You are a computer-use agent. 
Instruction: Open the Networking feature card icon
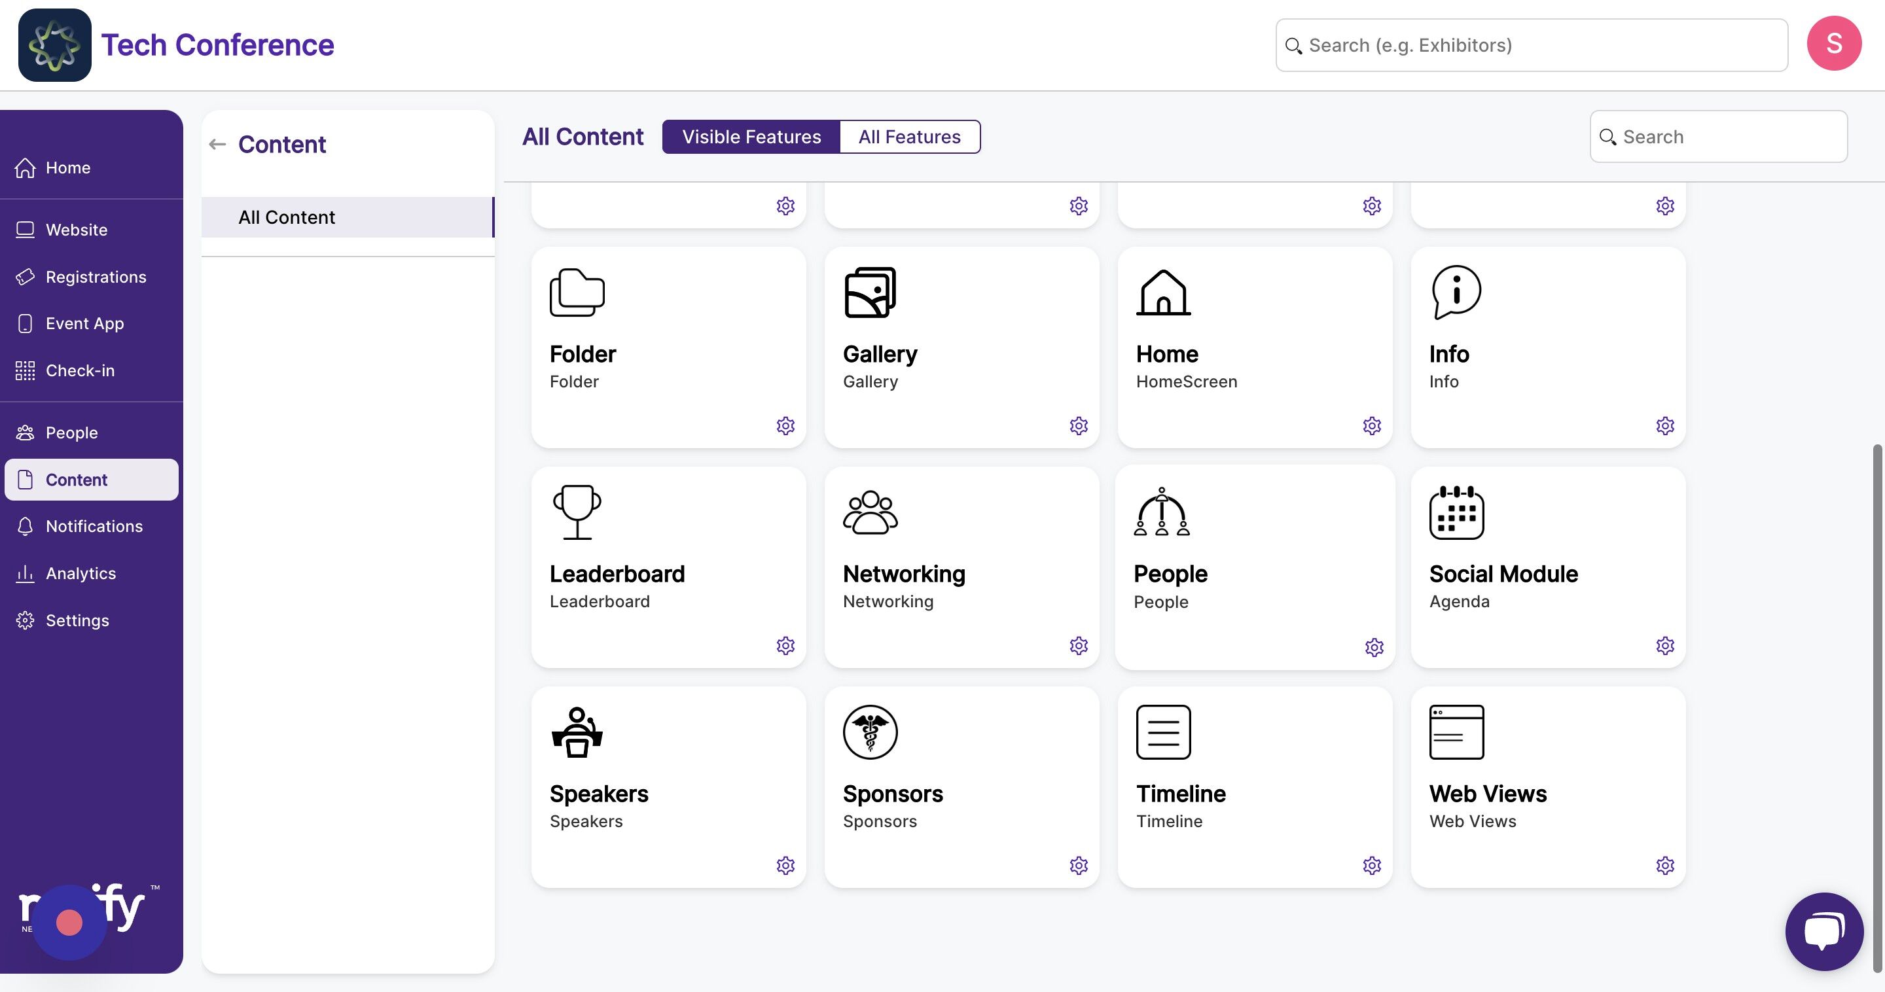869,512
